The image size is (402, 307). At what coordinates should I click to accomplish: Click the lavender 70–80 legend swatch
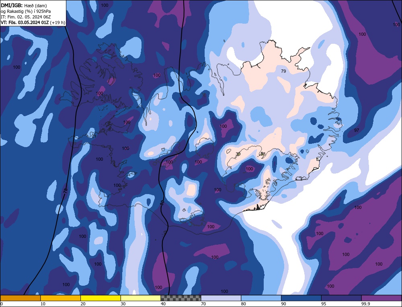(221, 298)
